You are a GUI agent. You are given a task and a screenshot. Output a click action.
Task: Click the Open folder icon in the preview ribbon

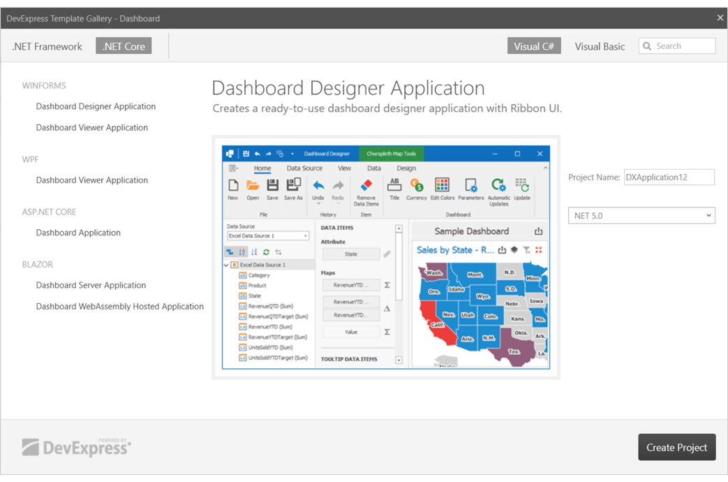(x=253, y=186)
